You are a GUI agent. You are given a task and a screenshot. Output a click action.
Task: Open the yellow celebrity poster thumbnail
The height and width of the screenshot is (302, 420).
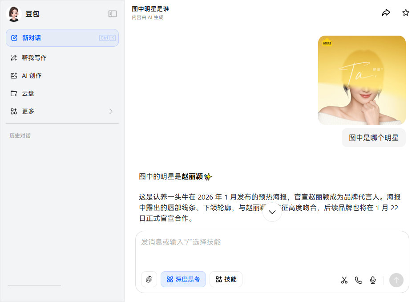tap(362, 80)
